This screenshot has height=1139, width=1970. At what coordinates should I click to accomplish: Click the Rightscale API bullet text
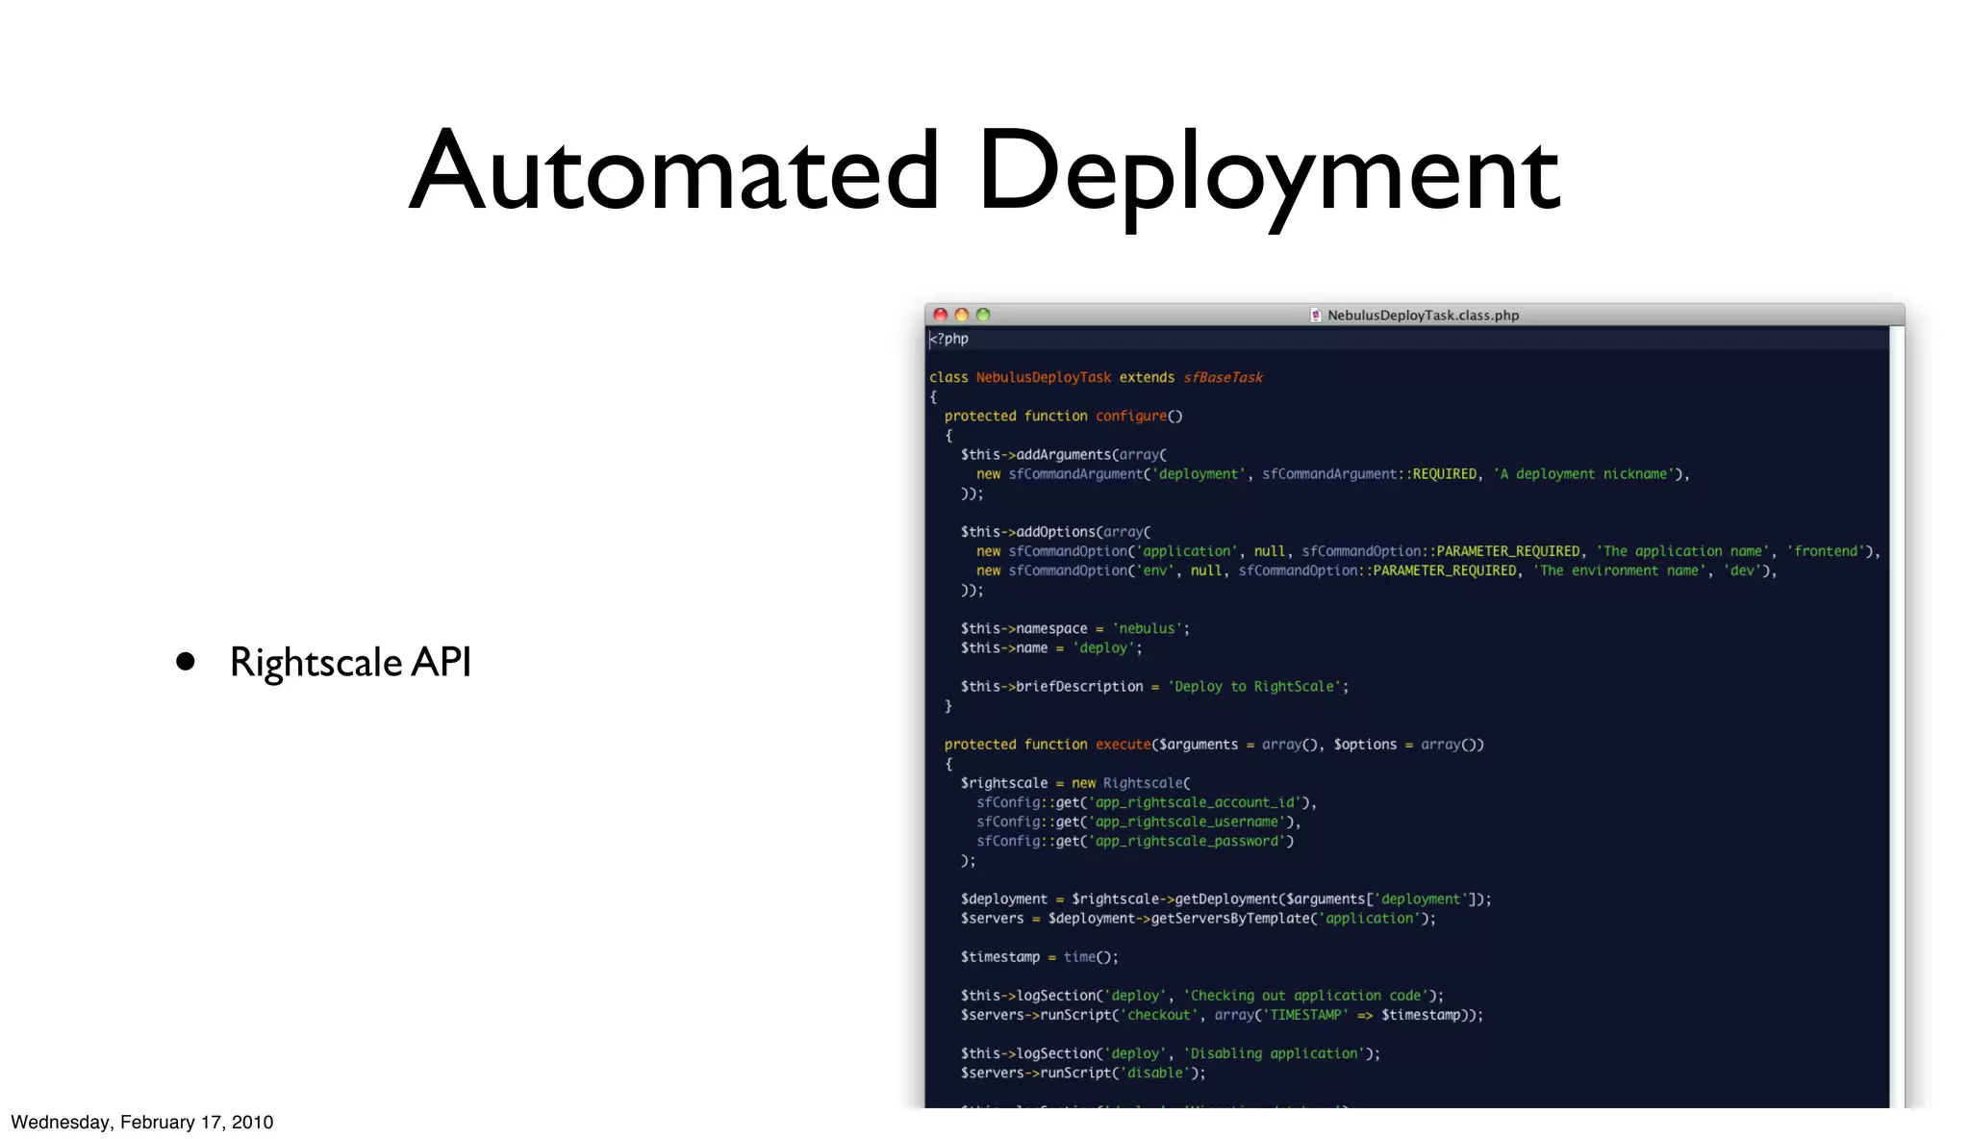tap(350, 662)
